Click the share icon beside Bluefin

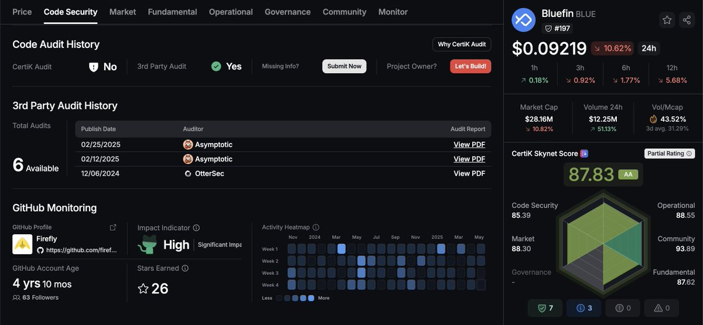pyautogui.click(x=687, y=20)
